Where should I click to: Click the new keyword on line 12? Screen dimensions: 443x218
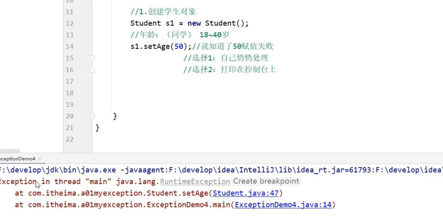[x=194, y=23]
